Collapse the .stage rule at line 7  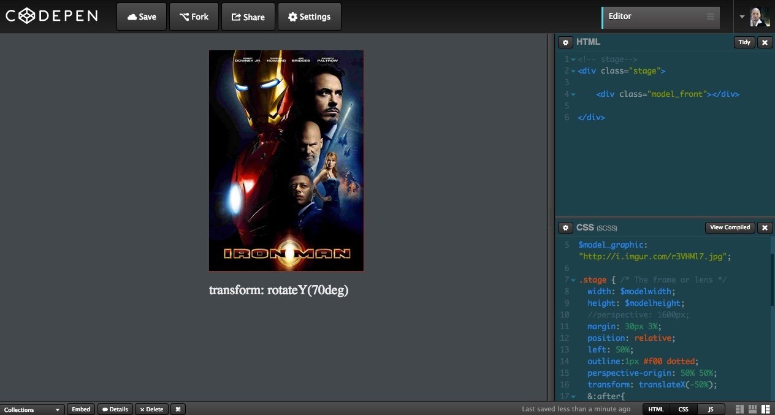pyautogui.click(x=573, y=280)
